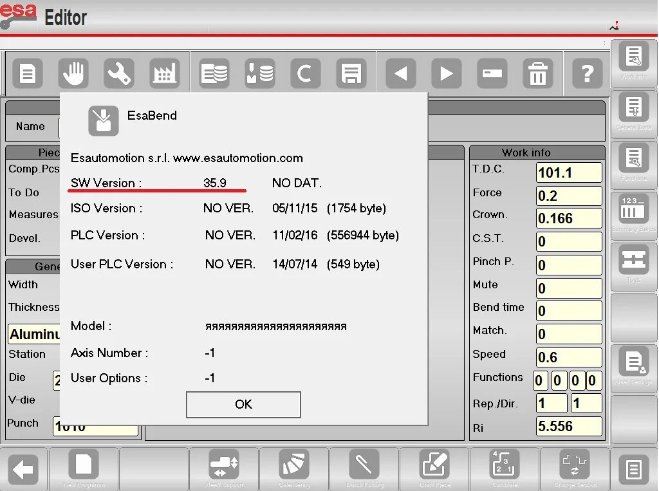This screenshot has width=659, height=491.
Task: Open General Data side panel button
Action: click(x=634, y=114)
